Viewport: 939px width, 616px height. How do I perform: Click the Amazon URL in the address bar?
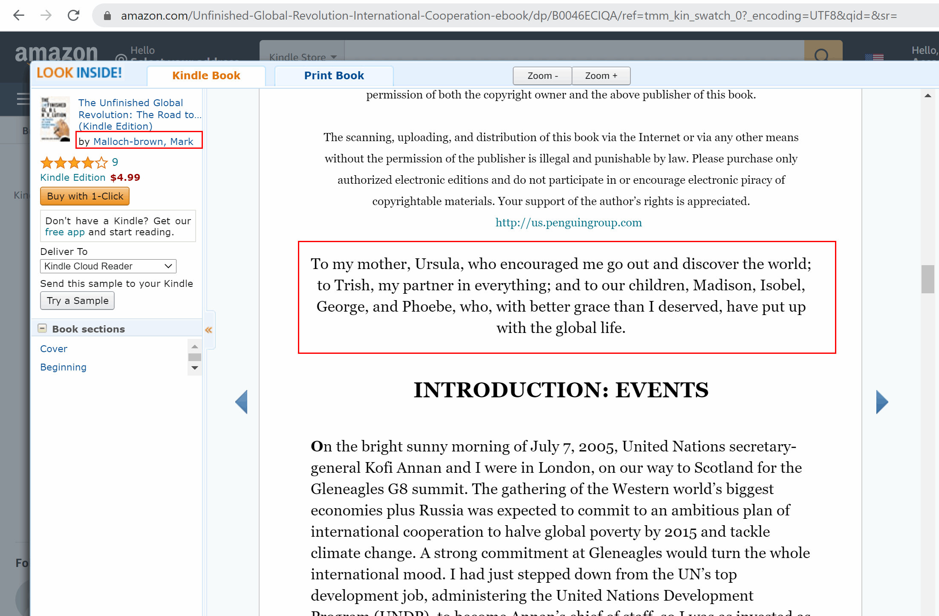tap(509, 16)
